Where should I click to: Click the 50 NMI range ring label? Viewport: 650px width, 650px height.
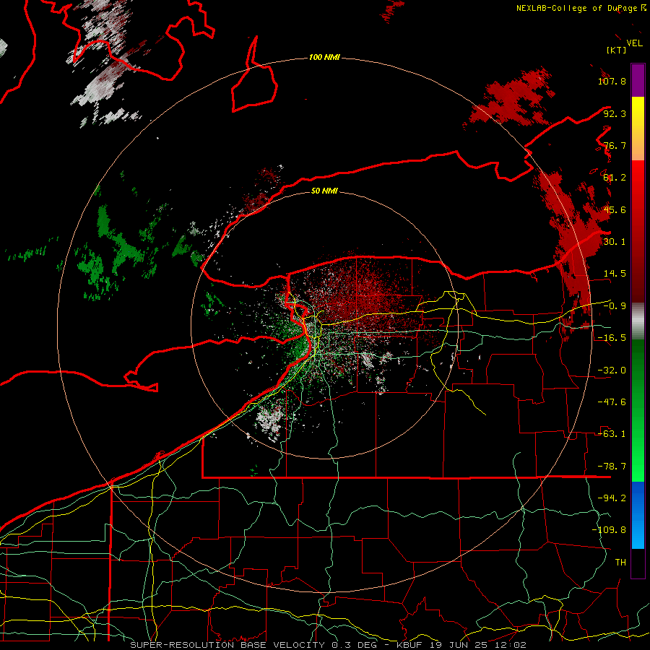324,191
